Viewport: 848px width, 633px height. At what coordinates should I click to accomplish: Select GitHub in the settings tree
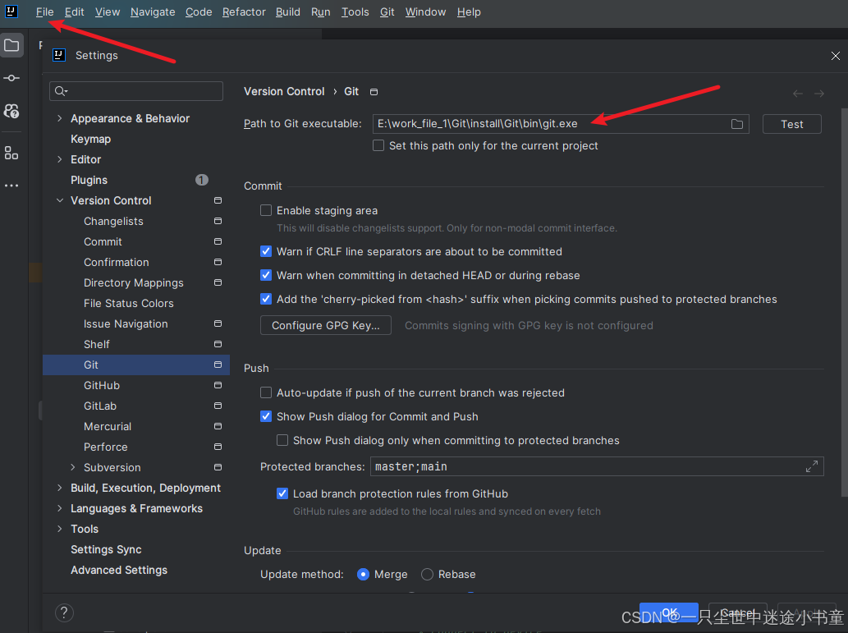[x=102, y=385]
